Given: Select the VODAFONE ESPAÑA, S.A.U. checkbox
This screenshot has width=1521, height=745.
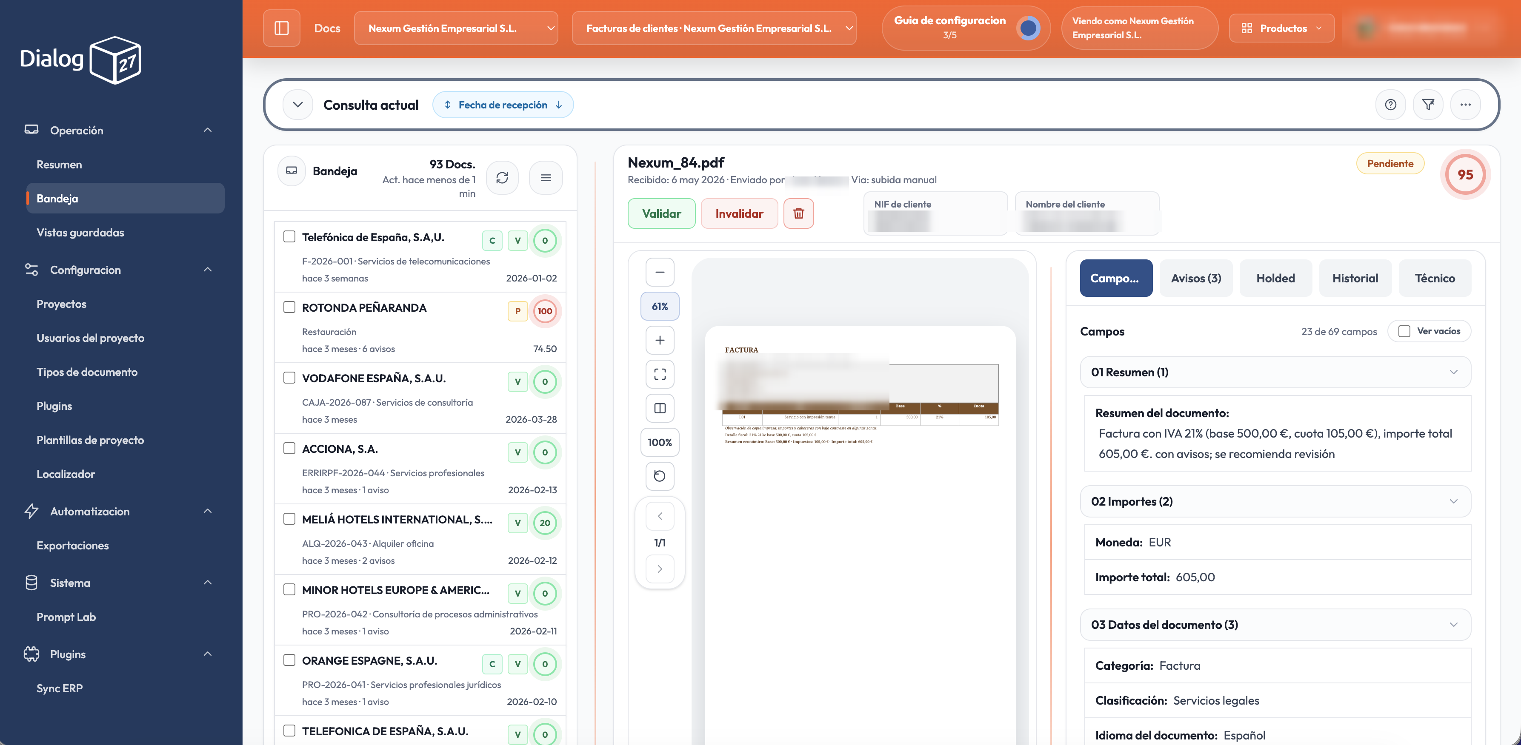Looking at the screenshot, I should tap(289, 378).
